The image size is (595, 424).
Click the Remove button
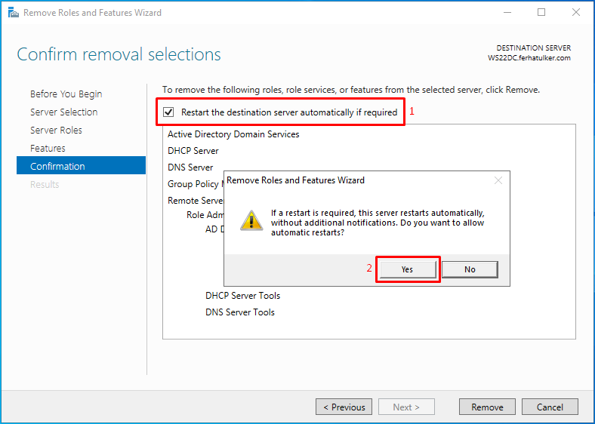[x=487, y=407]
